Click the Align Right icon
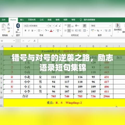 [x=72, y=30]
